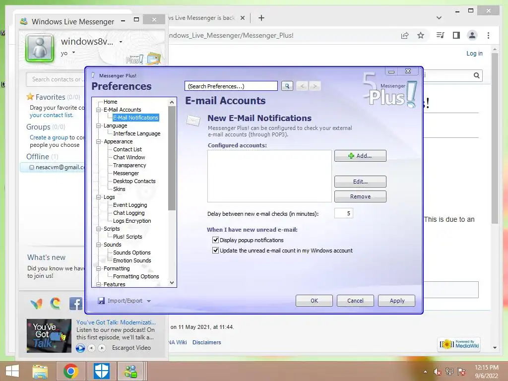The height and width of the screenshot is (381, 508).
Task: Switch to Chrome in the taskbar
Action: point(71,371)
